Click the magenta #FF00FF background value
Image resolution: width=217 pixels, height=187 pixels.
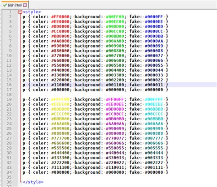tap(115, 99)
